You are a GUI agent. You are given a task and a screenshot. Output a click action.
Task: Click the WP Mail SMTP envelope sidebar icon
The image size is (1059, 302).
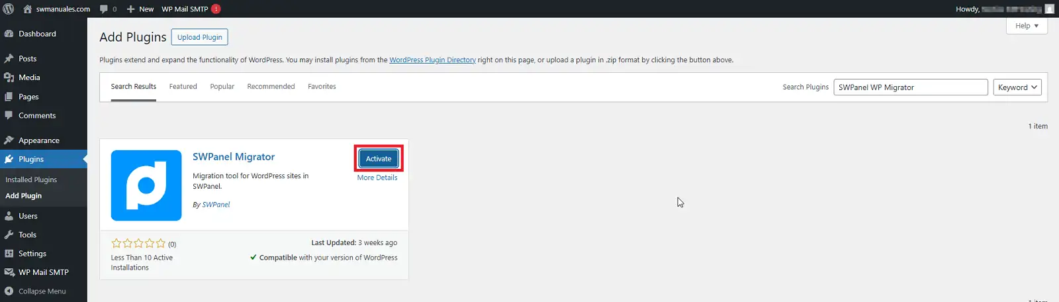[9, 272]
